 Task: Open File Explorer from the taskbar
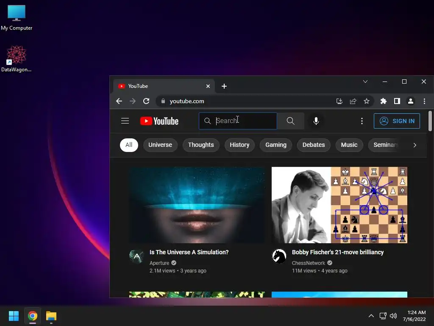coord(51,316)
